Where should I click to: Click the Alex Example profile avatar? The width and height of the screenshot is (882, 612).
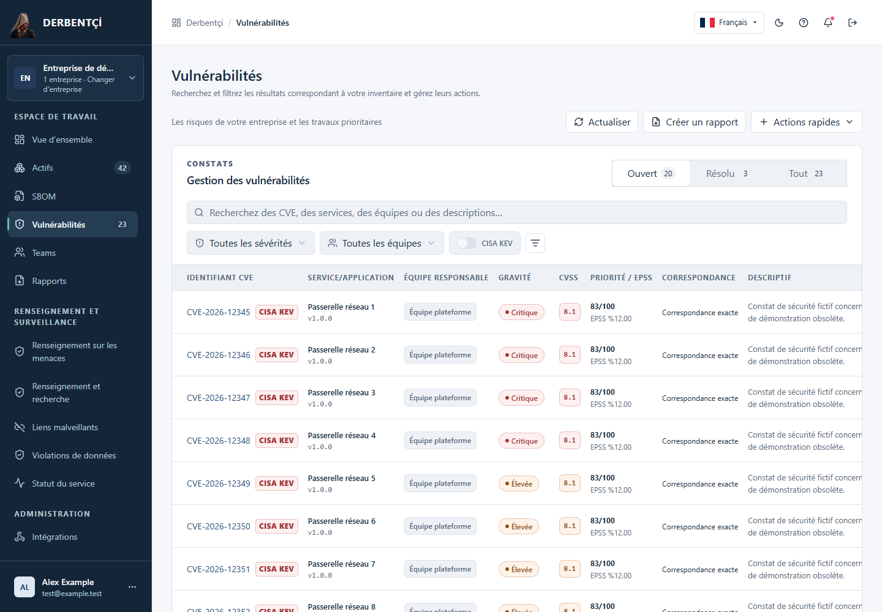[24, 587]
